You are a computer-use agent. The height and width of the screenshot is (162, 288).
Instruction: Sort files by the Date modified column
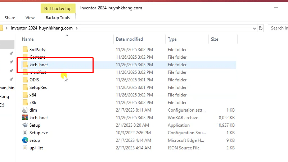pos(129,39)
